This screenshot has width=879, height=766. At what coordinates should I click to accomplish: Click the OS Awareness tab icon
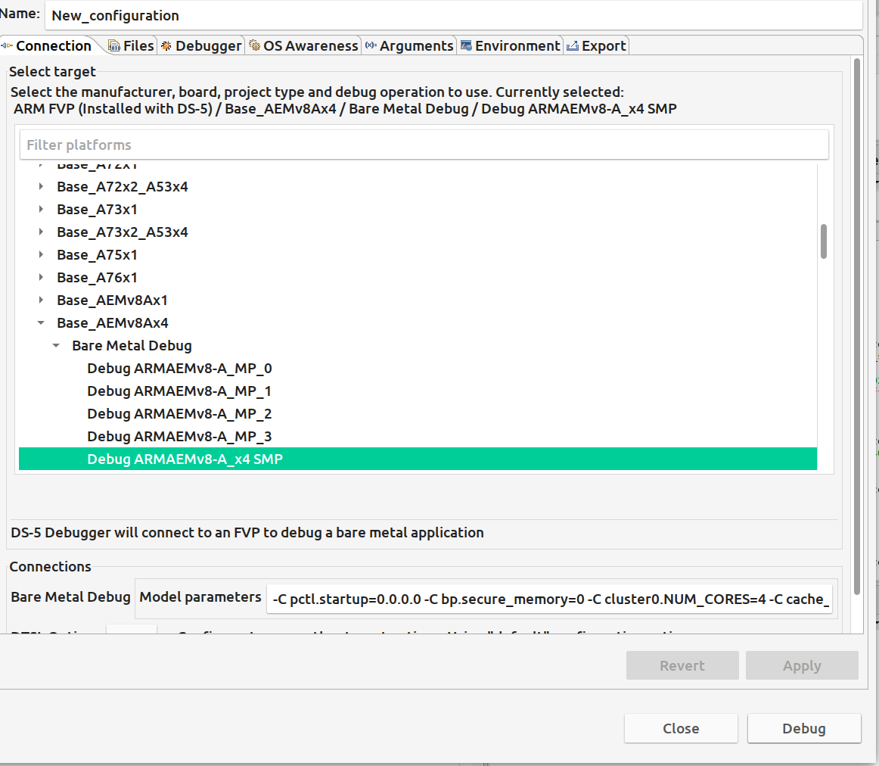click(256, 45)
